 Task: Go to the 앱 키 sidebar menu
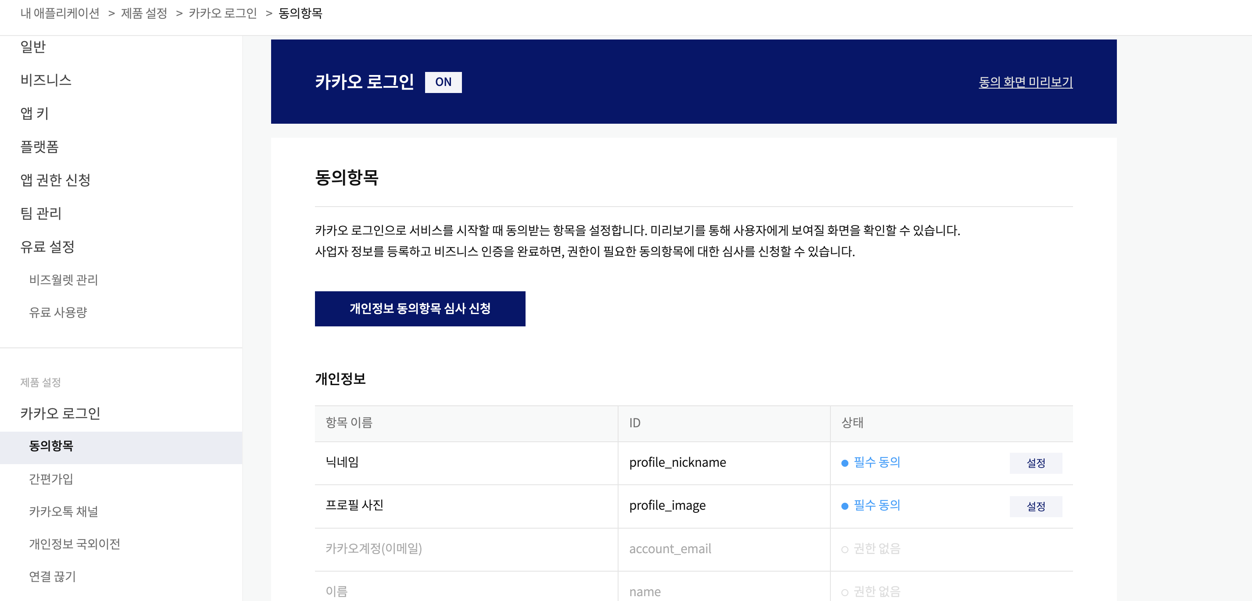(x=35, y=113)
